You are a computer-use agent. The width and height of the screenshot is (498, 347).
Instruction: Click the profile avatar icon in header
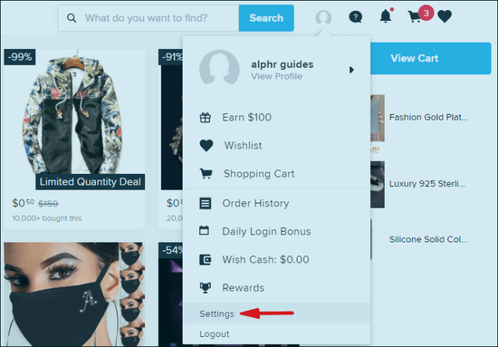323,17
